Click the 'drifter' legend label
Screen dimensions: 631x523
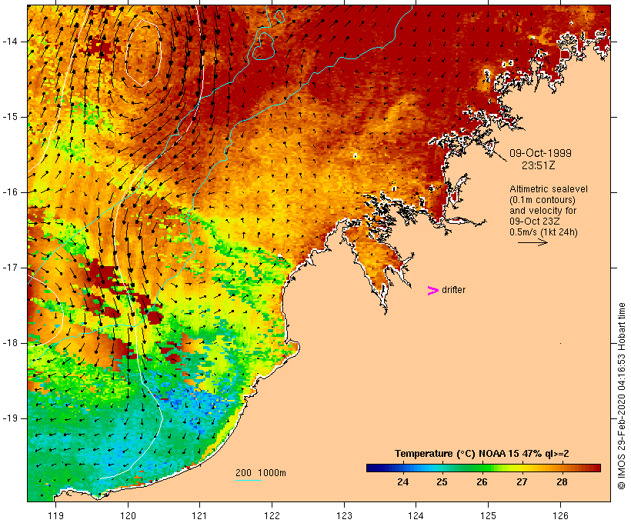click(x=453, y=290)
